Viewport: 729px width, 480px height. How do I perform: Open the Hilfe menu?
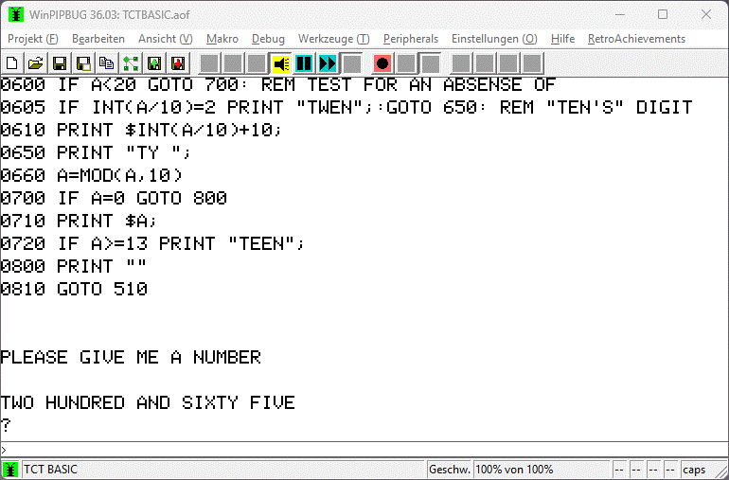coord(562,39)
